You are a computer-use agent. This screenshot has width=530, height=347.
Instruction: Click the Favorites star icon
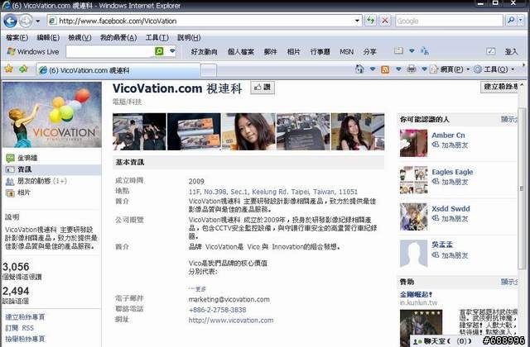point(8,69)
